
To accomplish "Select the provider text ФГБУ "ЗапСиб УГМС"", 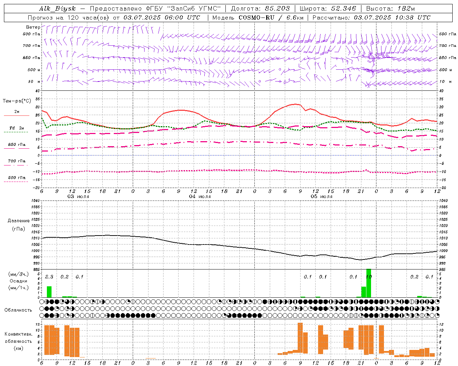I will pyautogui.click(x=183, y=9).
